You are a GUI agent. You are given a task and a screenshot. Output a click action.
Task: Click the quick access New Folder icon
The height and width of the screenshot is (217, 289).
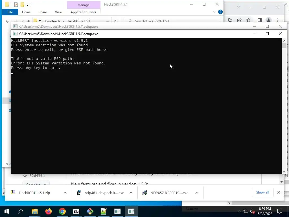(22, 4)
